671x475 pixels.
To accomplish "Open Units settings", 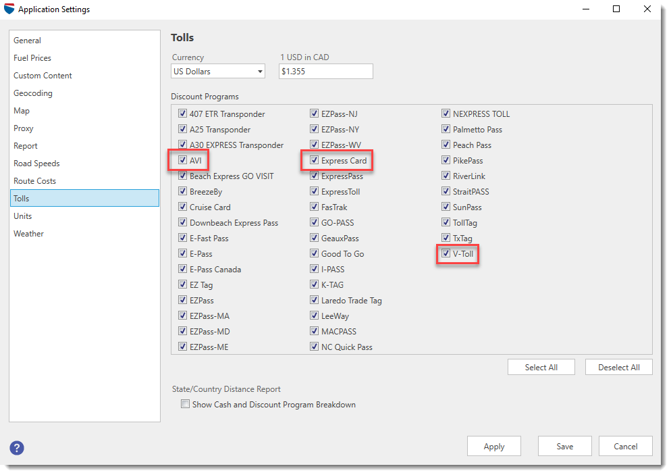I will (x=85, y=216).
